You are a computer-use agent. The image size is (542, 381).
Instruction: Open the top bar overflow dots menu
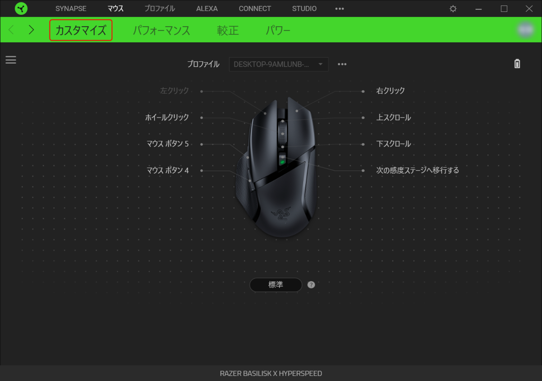point(340,9)
